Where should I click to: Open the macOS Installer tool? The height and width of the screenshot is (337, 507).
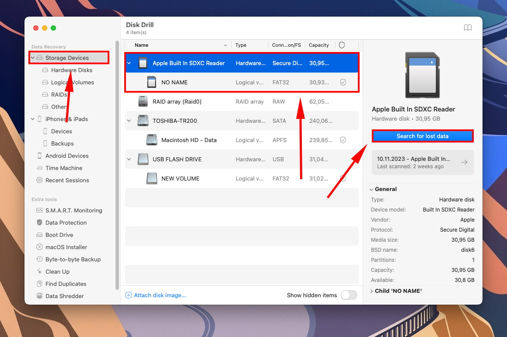click(66, 247)
